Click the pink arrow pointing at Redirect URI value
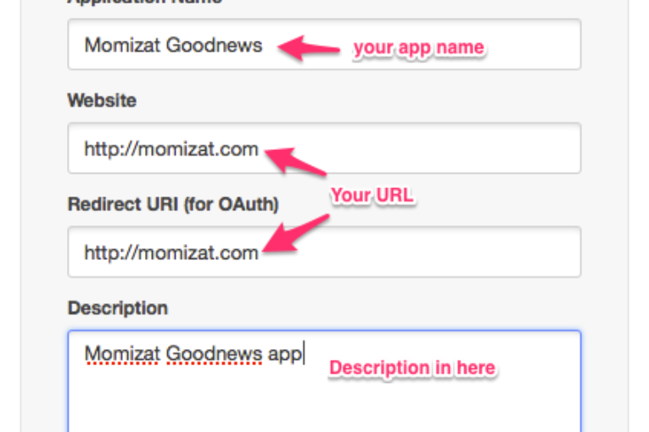 click(295, 233)
